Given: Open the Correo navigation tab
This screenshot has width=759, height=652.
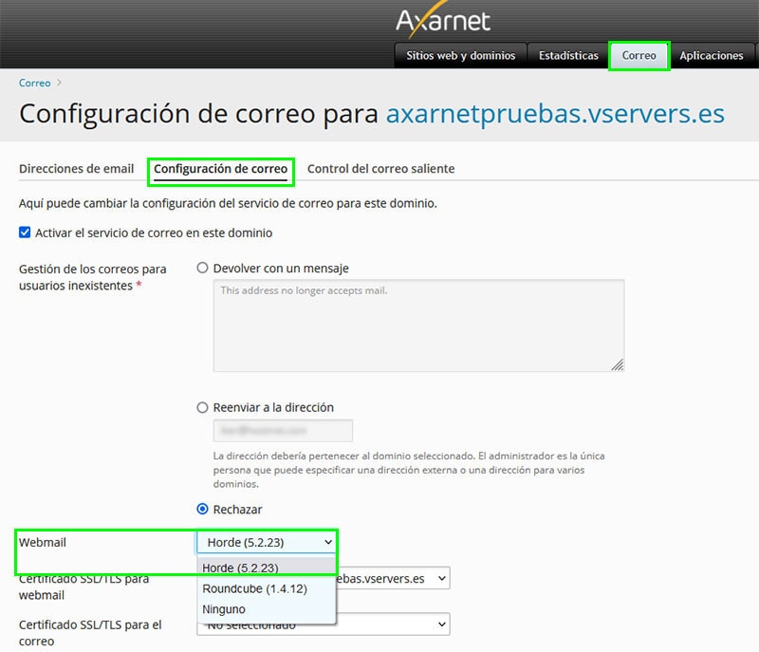Looking at the screenshot, I should (x=639, y=55).
